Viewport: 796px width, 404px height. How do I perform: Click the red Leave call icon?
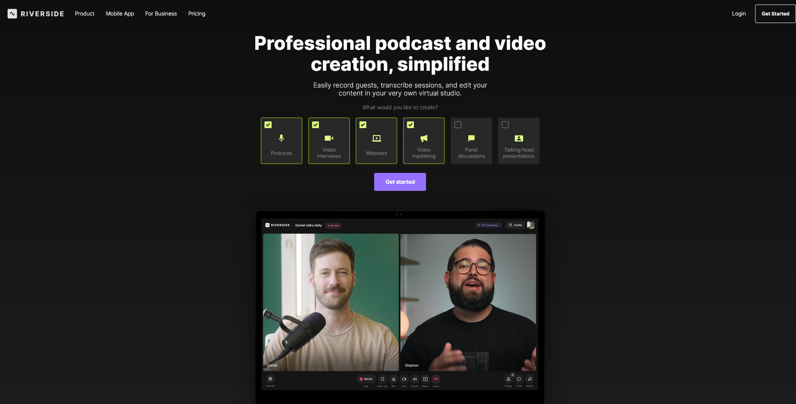coord(436,379)
